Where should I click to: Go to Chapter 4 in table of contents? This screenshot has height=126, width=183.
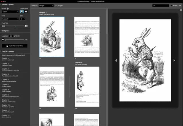point(10,75)
